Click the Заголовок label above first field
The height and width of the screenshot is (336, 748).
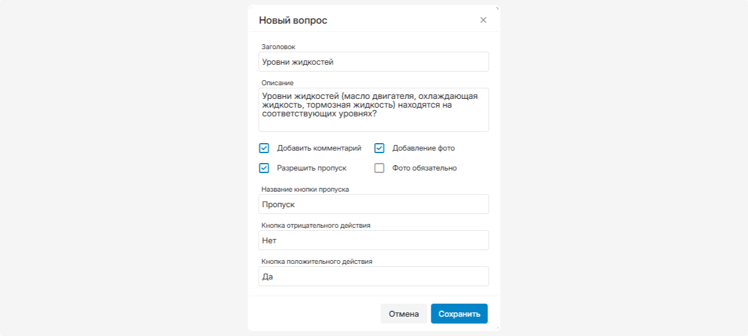pos(279,47)
